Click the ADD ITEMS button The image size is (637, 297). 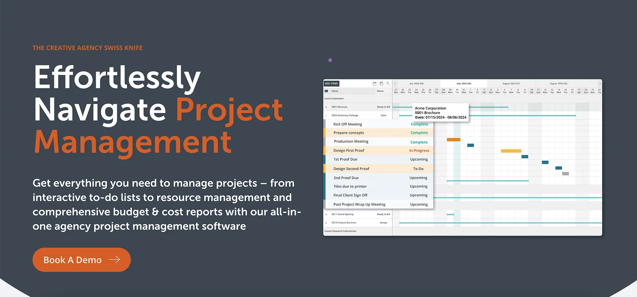(331, 83)
